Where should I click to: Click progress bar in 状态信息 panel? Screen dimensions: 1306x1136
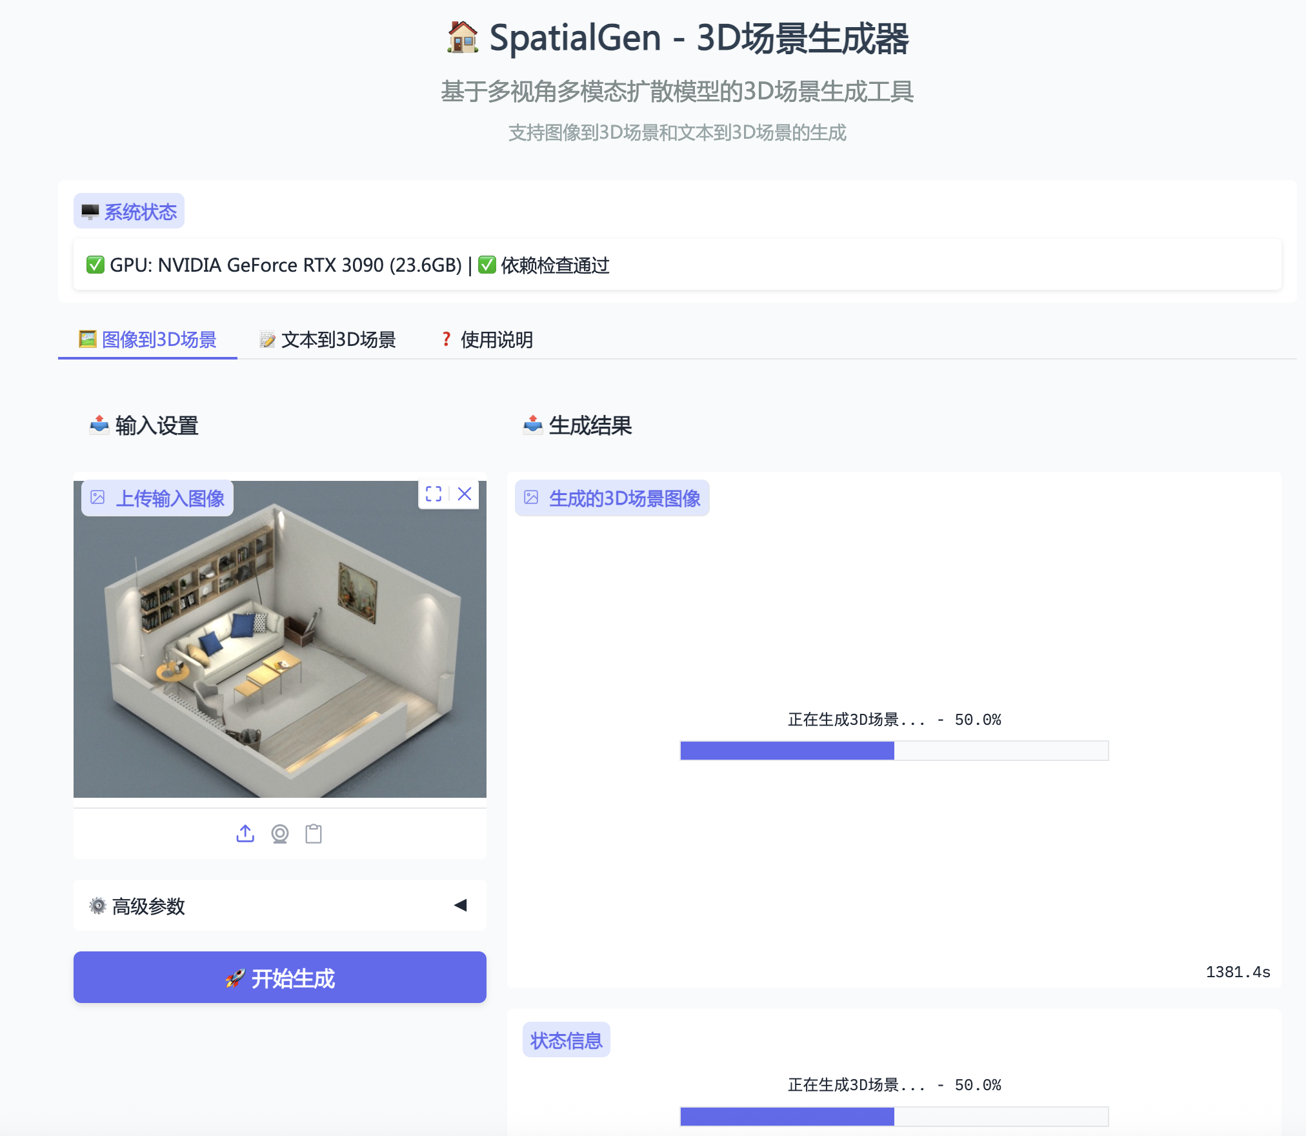coord(894,1117)
